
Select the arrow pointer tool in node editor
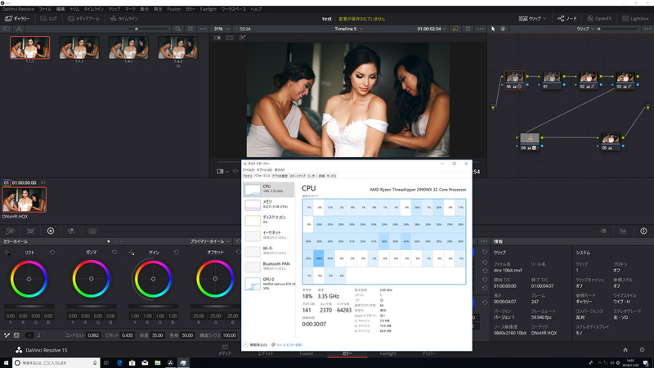493,29
